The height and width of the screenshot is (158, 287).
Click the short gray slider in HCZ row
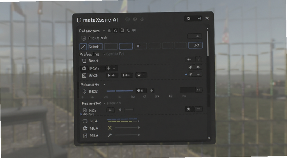tap(129, 110)
